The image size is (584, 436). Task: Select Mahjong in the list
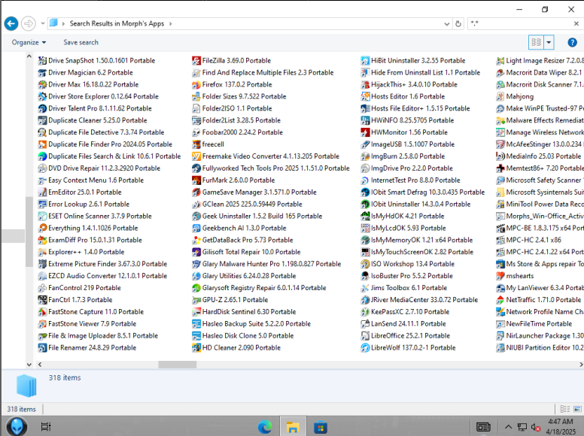tap(515, 97)
